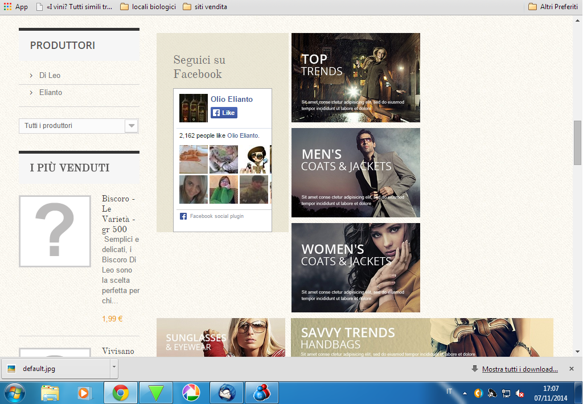Screen dimensions: 583x404
Task: Open the Top Trends banner
Action: (356, 78)
